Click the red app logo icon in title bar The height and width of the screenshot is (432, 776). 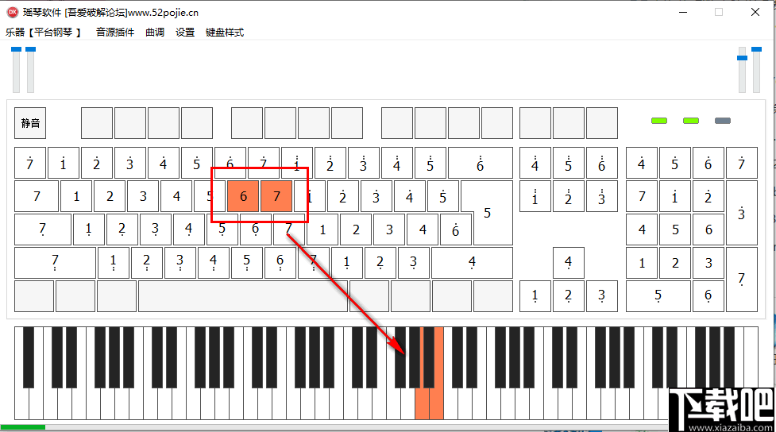(x=13, y=13)
